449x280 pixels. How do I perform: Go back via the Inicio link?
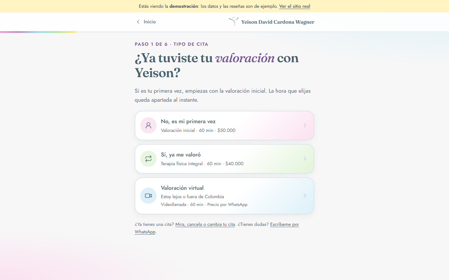pyautogui.click(x=146, y=22)
